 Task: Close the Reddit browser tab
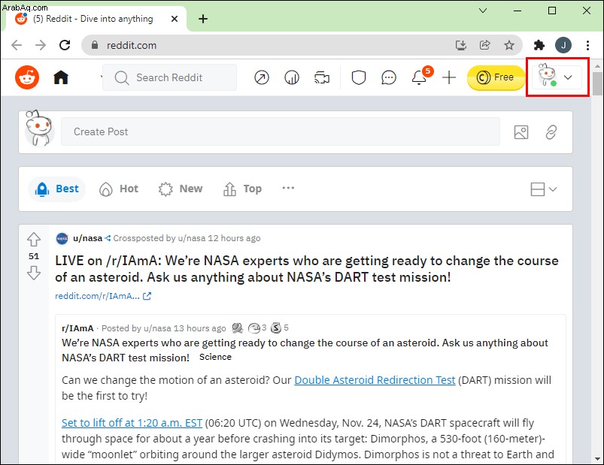[x=174, y=19]
